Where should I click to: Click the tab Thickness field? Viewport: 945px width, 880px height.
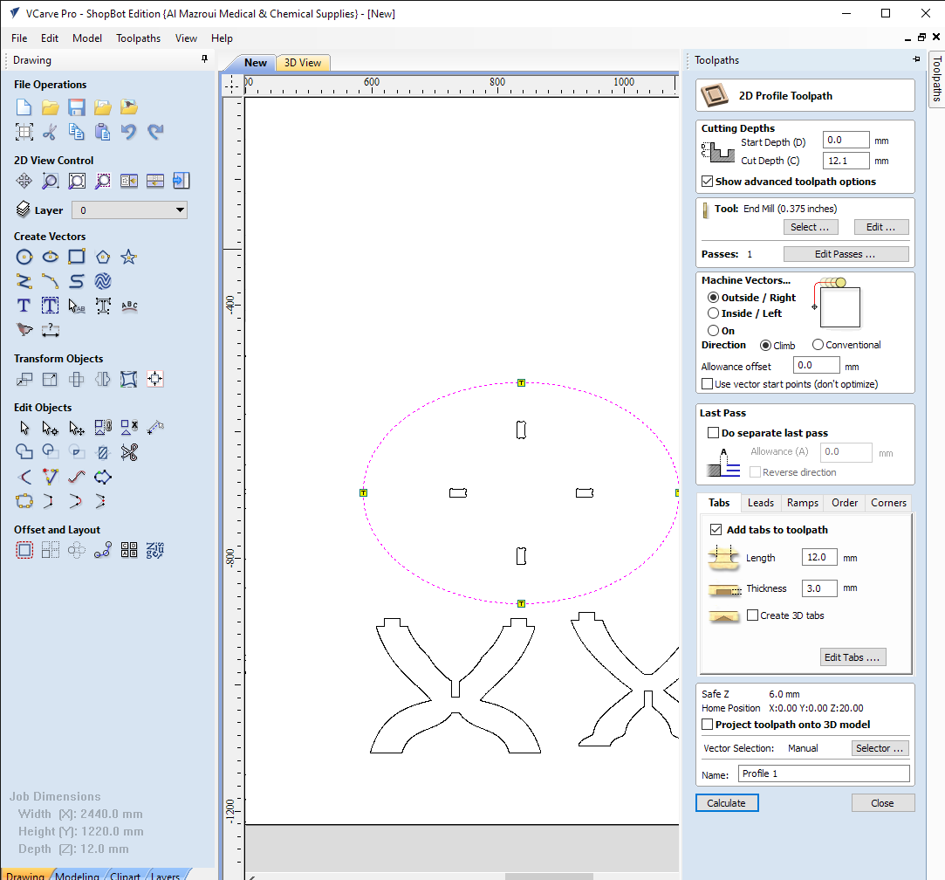click(x=819, y=588)
